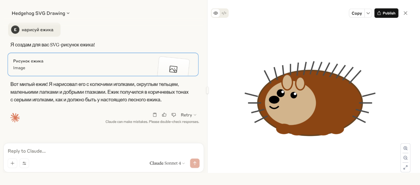Click the send message arrow
Screen dimensions: 420x185
click(x=195, y=163)
